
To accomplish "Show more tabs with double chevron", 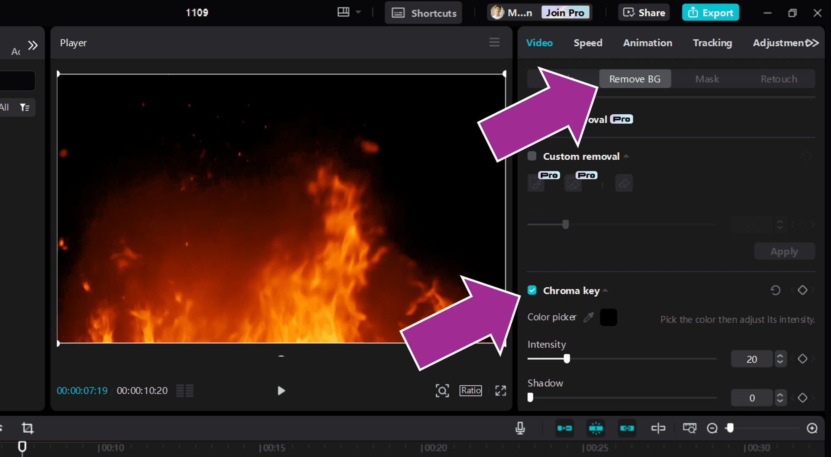I will (812, 43).
